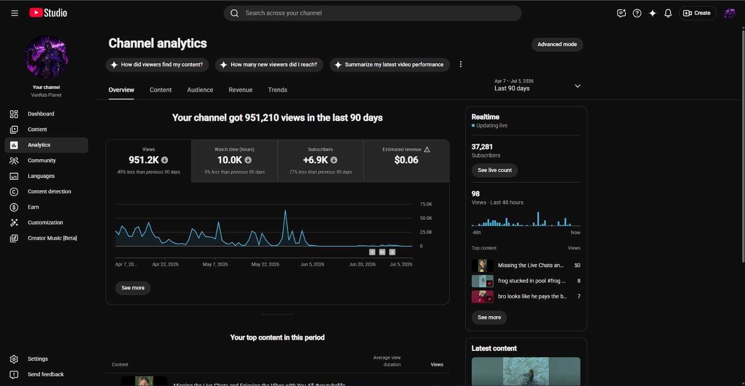Click the YouTube Studio logo
This screenshot has width=745, height=386.
[x=48, y=13]
